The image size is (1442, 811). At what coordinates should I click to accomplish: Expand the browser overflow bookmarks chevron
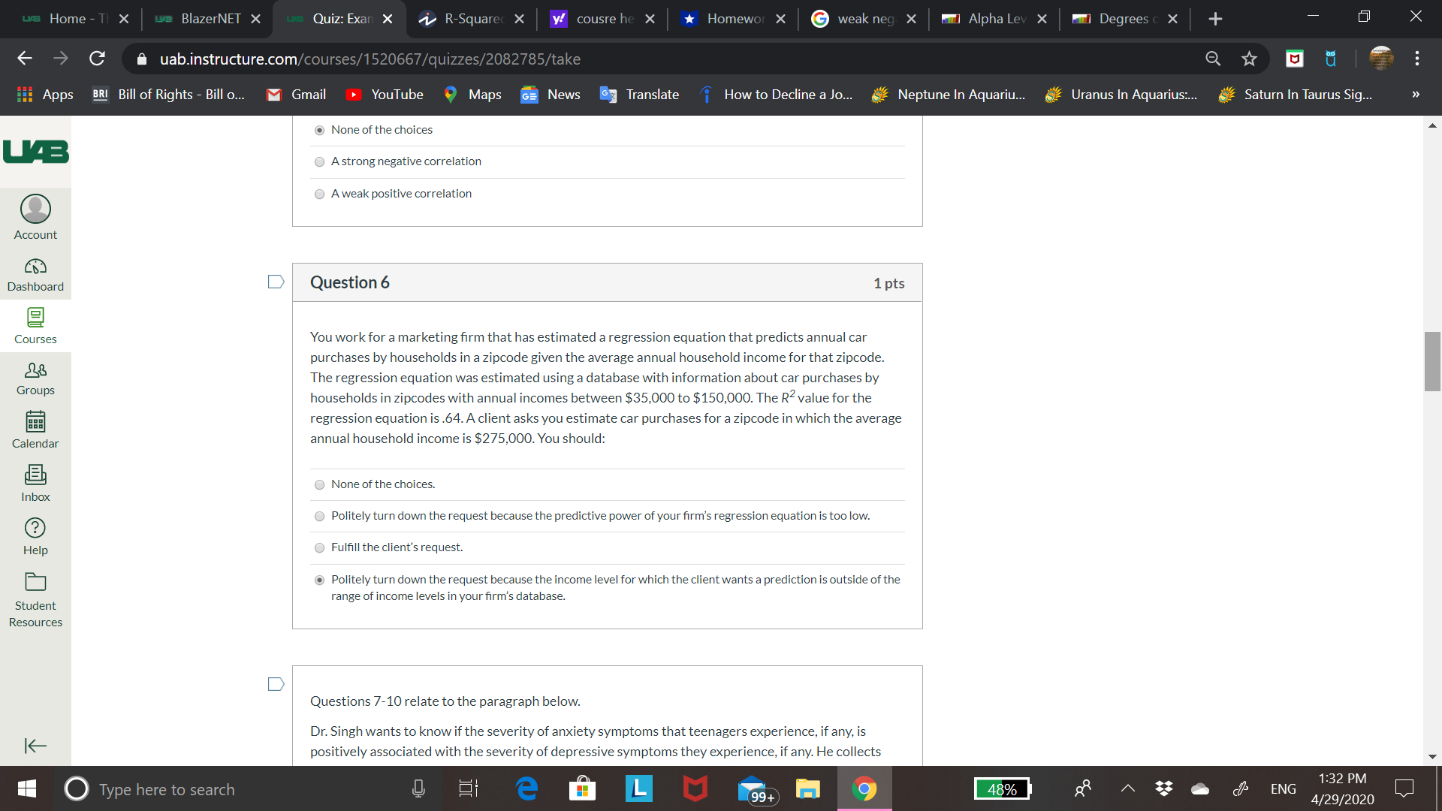1415,95
